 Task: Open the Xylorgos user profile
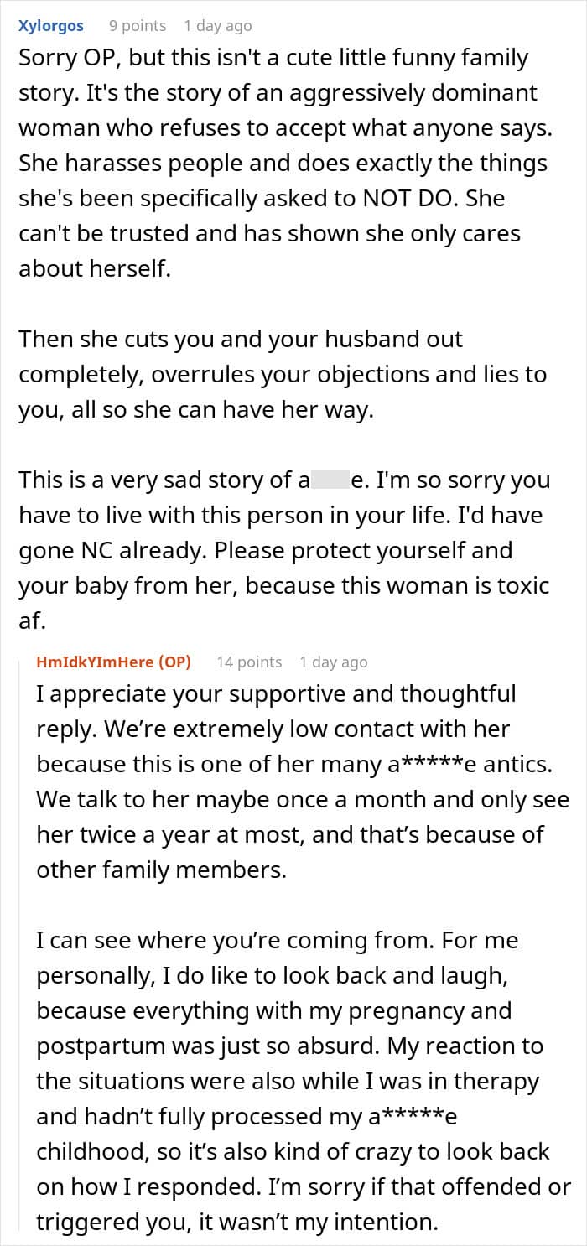point(51,26)
